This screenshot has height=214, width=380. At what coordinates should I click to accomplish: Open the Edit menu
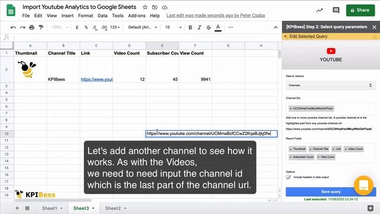click(x=38, y=15)
